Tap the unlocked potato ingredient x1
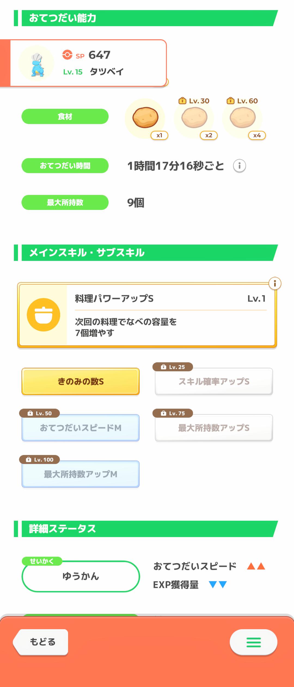 (145, 118)
